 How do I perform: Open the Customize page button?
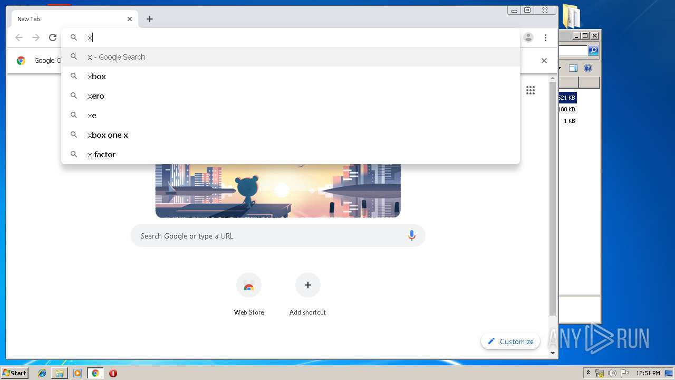(510, 341)
